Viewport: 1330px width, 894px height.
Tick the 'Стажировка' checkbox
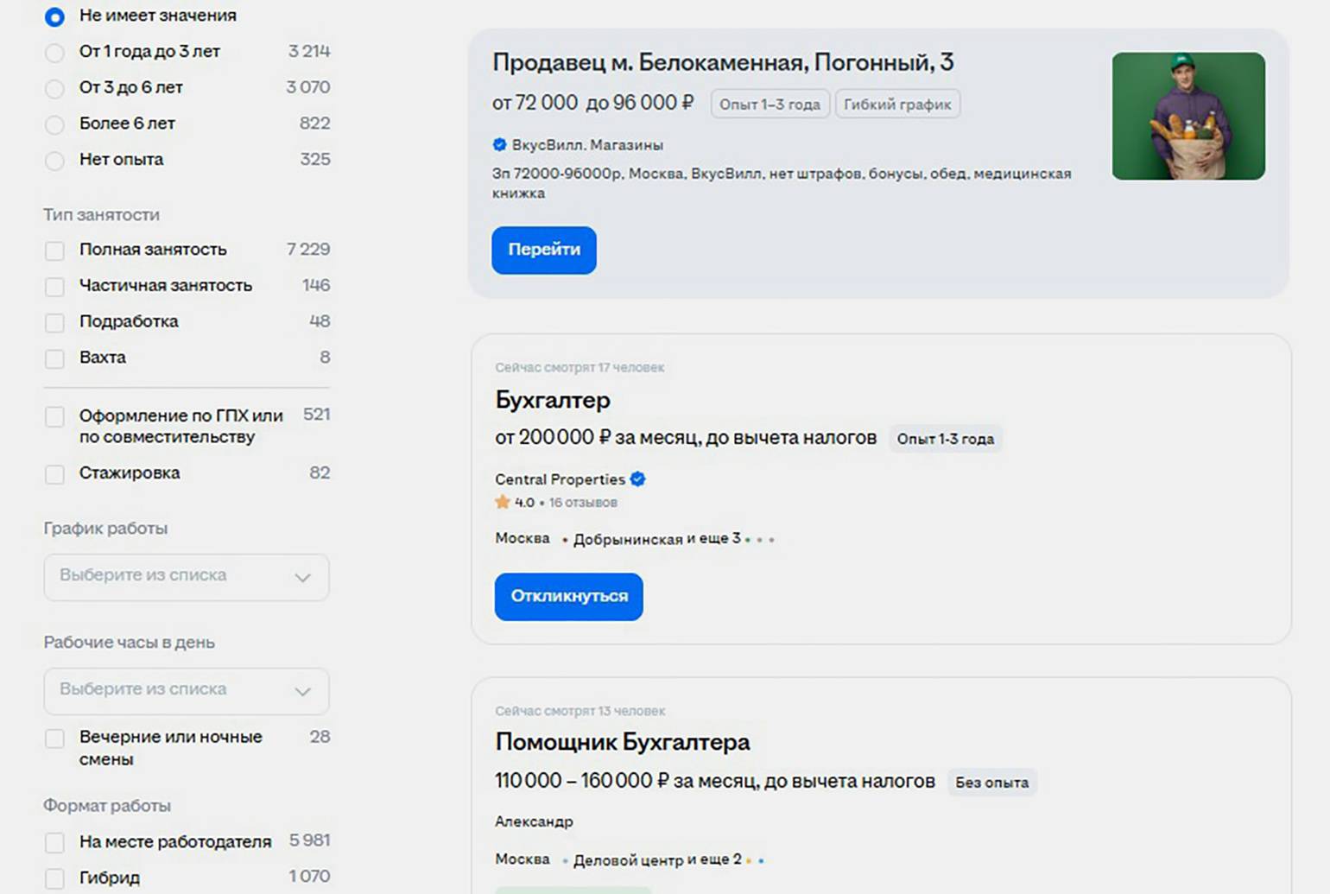pos(54,474)
